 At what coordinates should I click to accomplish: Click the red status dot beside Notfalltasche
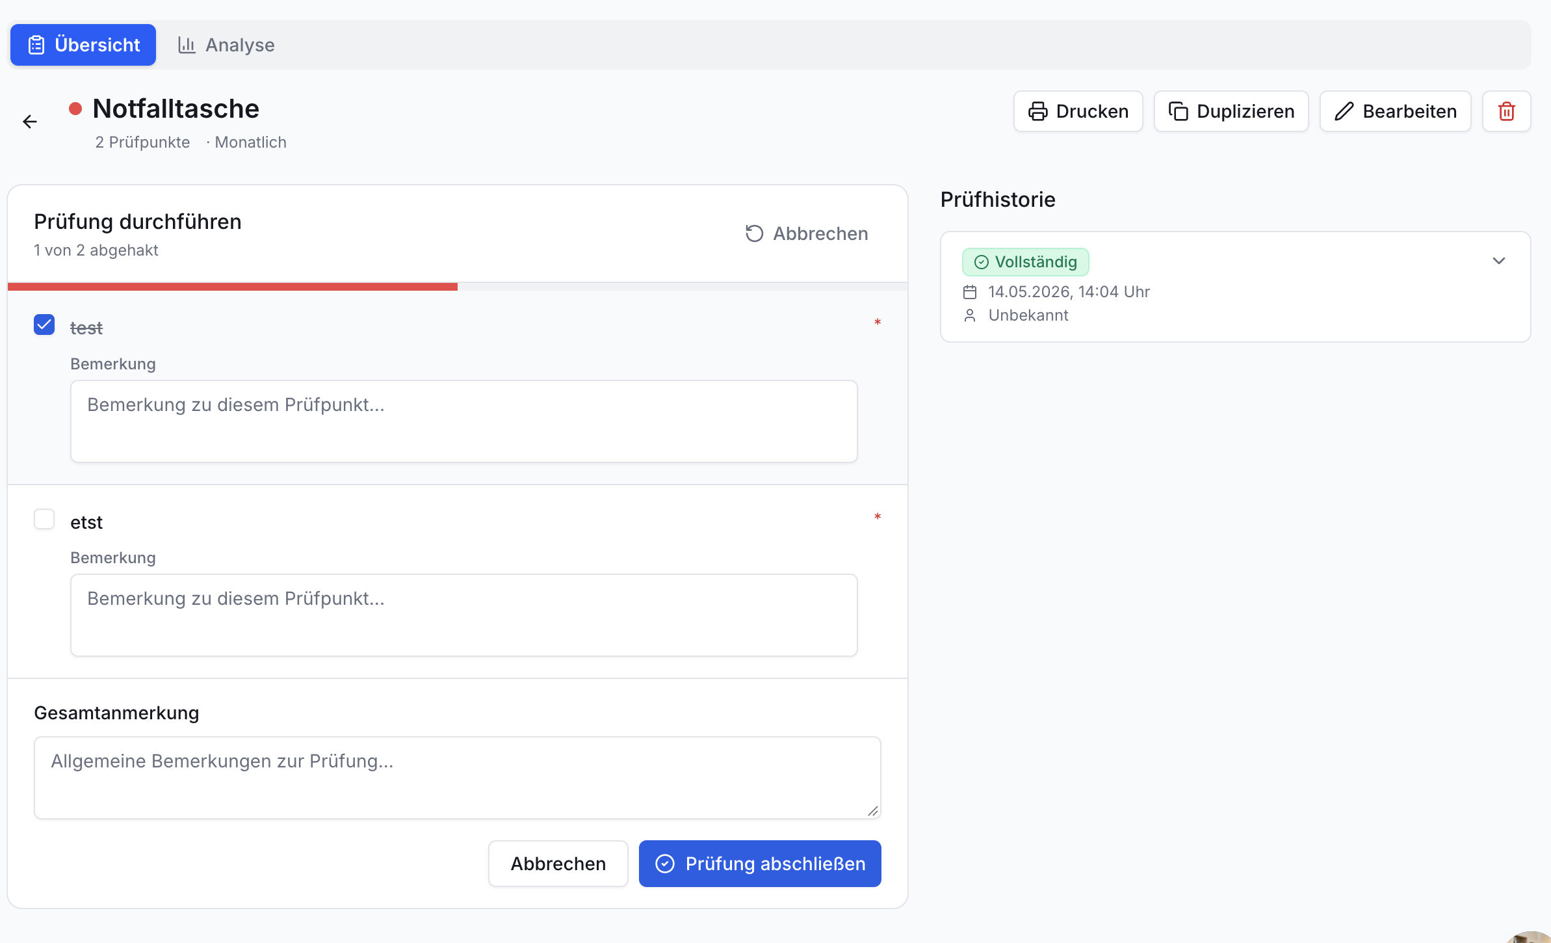tap(75, 109)
